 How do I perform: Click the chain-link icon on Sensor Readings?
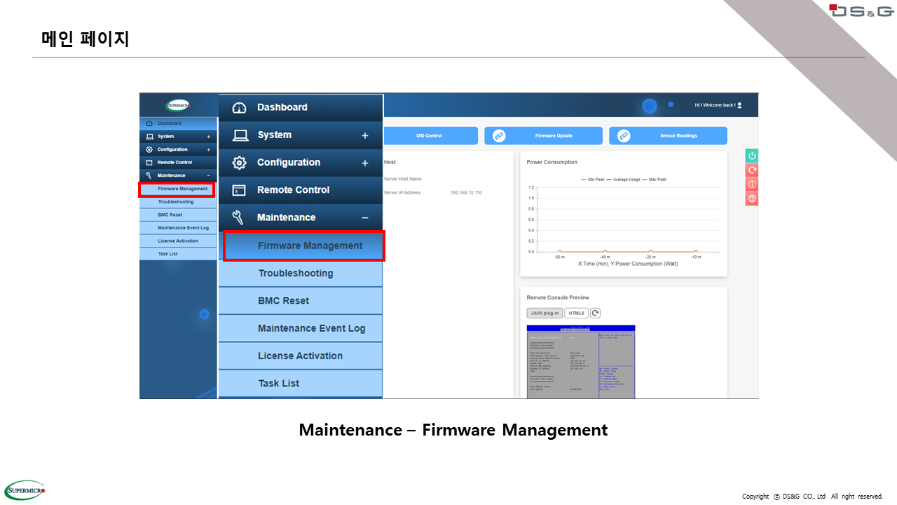(624, 135)
